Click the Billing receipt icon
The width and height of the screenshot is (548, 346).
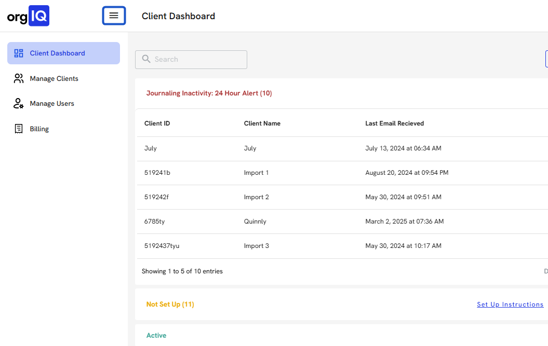pos(19,129)
